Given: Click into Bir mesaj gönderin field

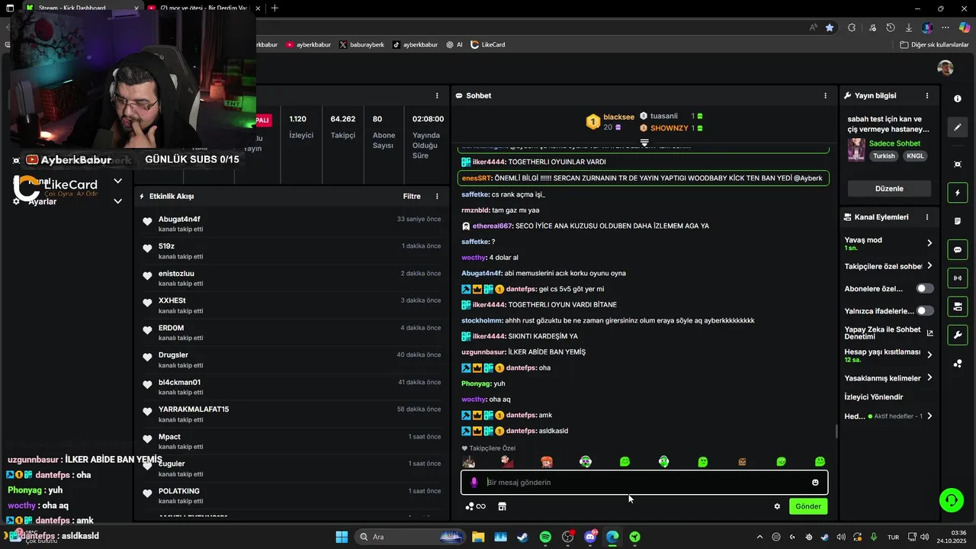Looking at the screenshot, I should tap(644, 482).
